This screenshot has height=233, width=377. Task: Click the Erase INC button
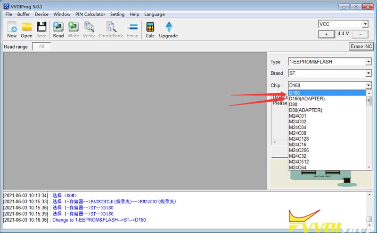click(361, 46)
